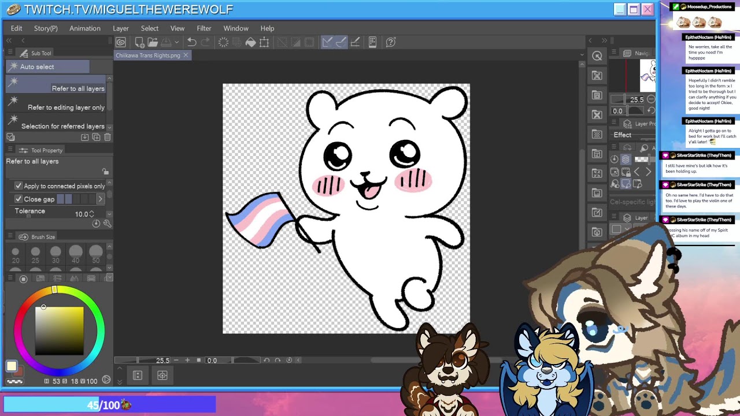Image resolution: width=740 pixels, height=416 pixels.
Task: Select brush size 30 preset
Action: 55,255
